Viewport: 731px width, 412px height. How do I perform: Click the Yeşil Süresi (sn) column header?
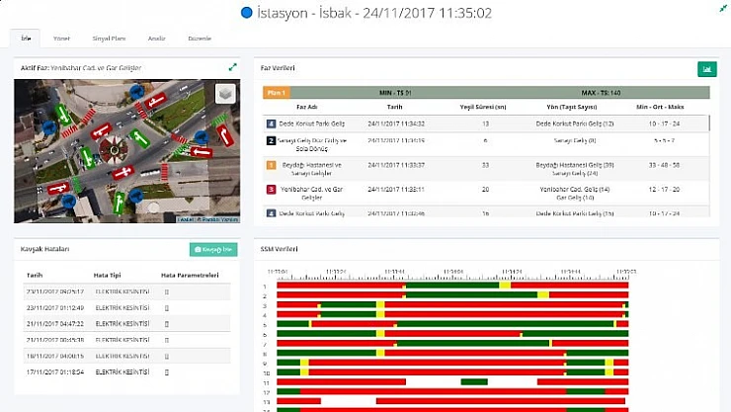pos(483,107)
